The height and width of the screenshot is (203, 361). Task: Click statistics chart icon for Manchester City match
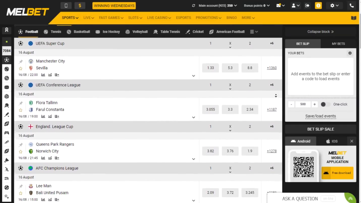(x=43, y=75)
